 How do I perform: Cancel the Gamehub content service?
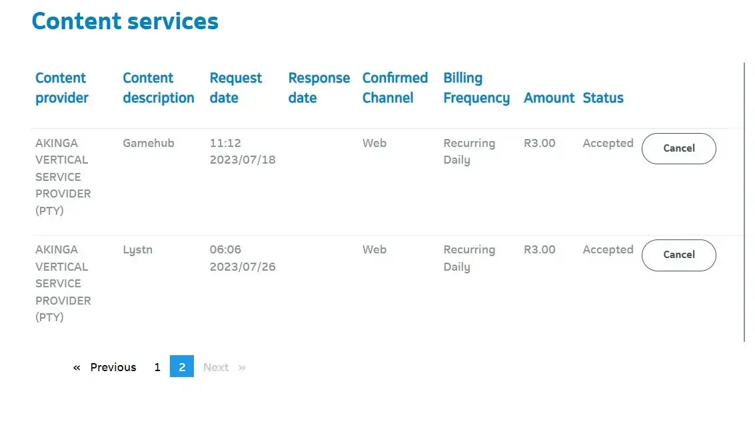pyautogui.click(x=678, y=148)
